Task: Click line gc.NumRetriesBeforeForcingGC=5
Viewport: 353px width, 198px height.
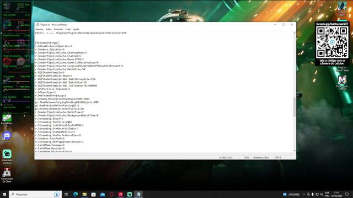Action: coord(57,105)
